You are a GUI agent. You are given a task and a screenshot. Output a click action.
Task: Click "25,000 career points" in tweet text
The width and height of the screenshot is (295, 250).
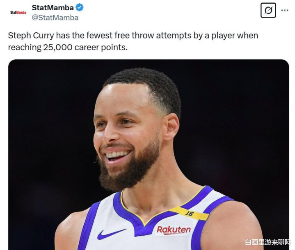(x=86, y=47)
